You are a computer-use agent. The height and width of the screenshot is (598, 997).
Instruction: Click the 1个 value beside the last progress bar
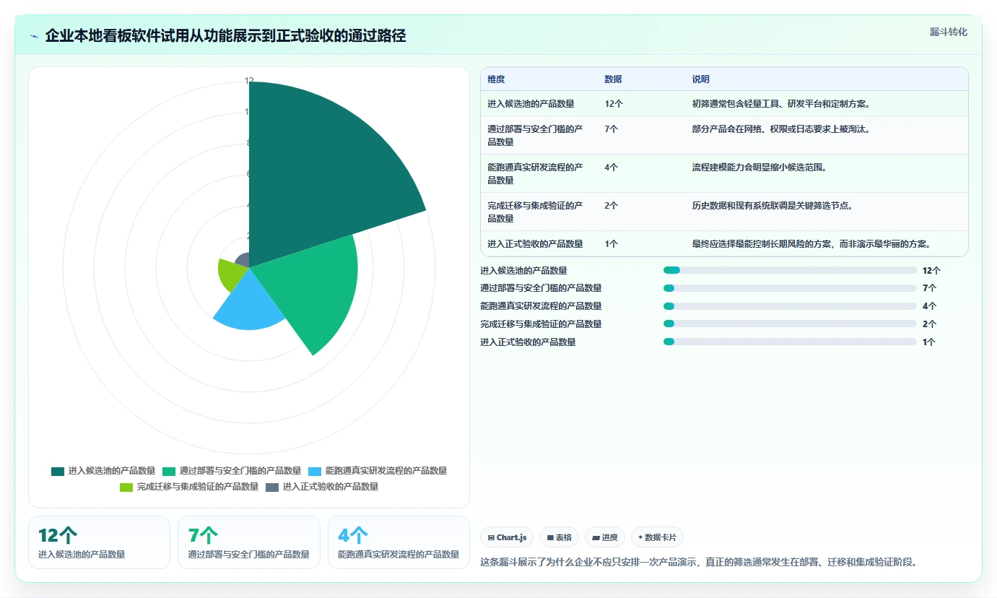tap(929, 342)
